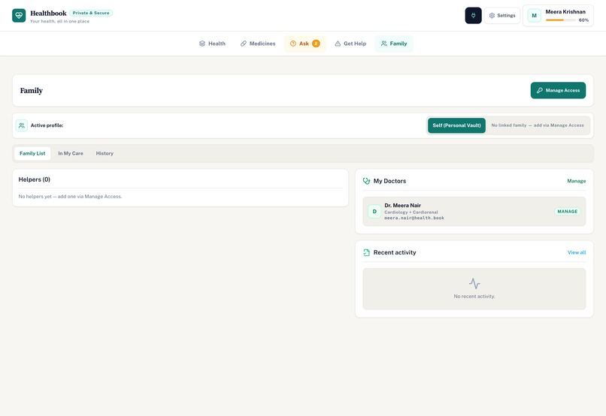The height and width of the screenshot is (416, 606).
Task: Click the Healthbook title text
Action: [48, 13]
